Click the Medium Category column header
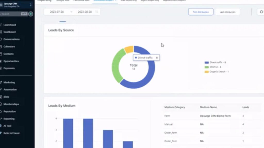This screenshot has height=148, width=264. click(175, 107)
